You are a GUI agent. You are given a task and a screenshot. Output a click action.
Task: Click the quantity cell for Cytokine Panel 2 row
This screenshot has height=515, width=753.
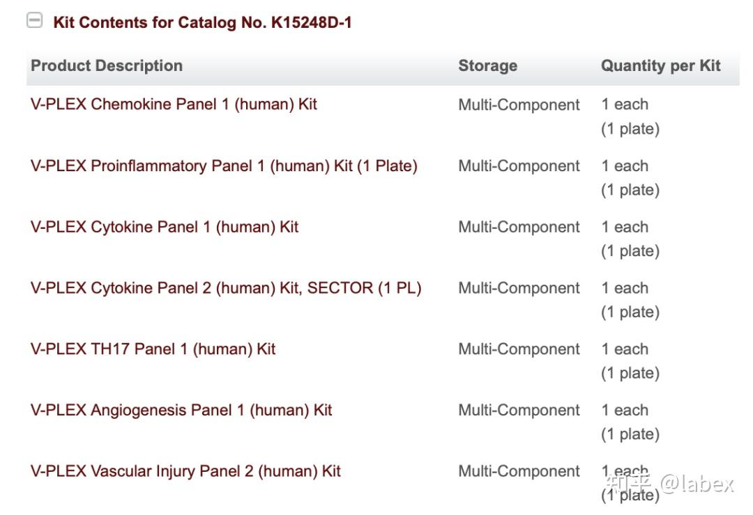pyautogui.click(x=630, y=300)
